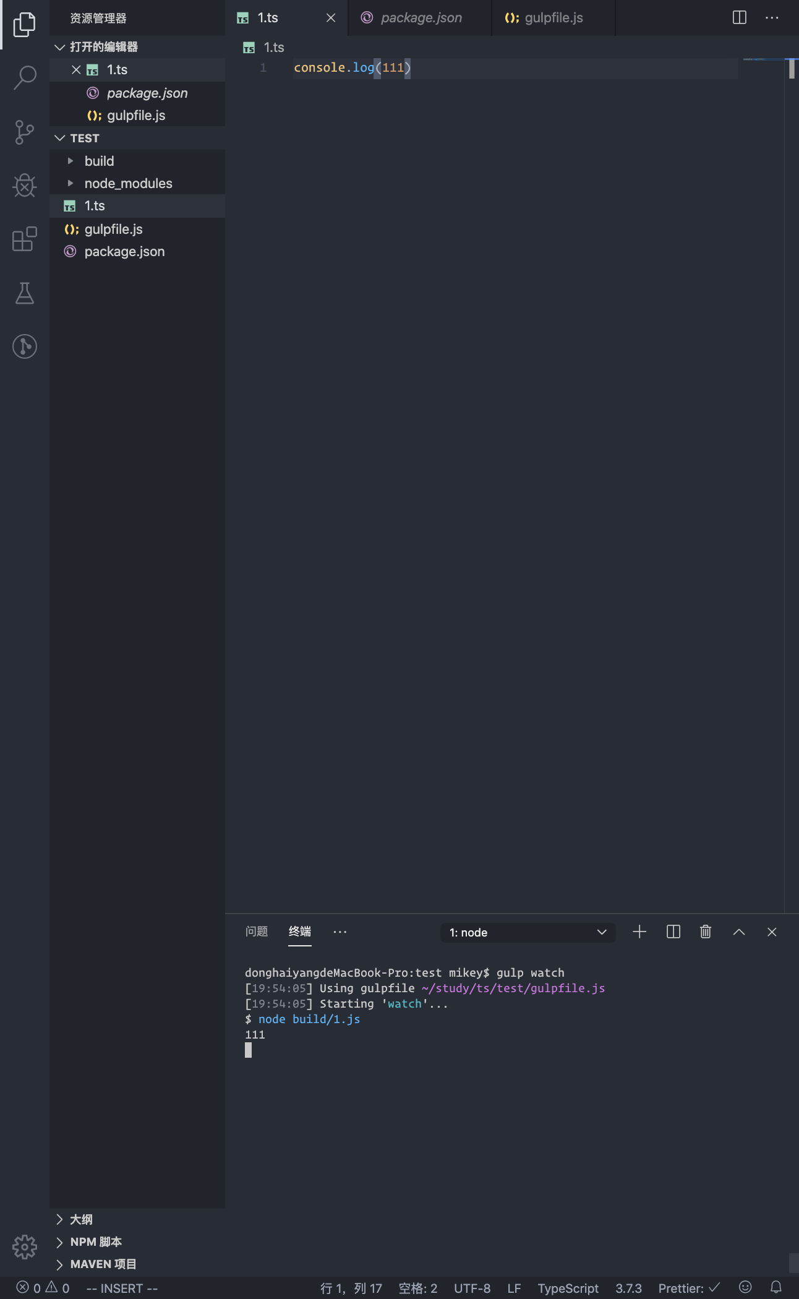799x1299 pixels.
Task: Switch to the 问题 problems tab
Action: click(257, 932)
